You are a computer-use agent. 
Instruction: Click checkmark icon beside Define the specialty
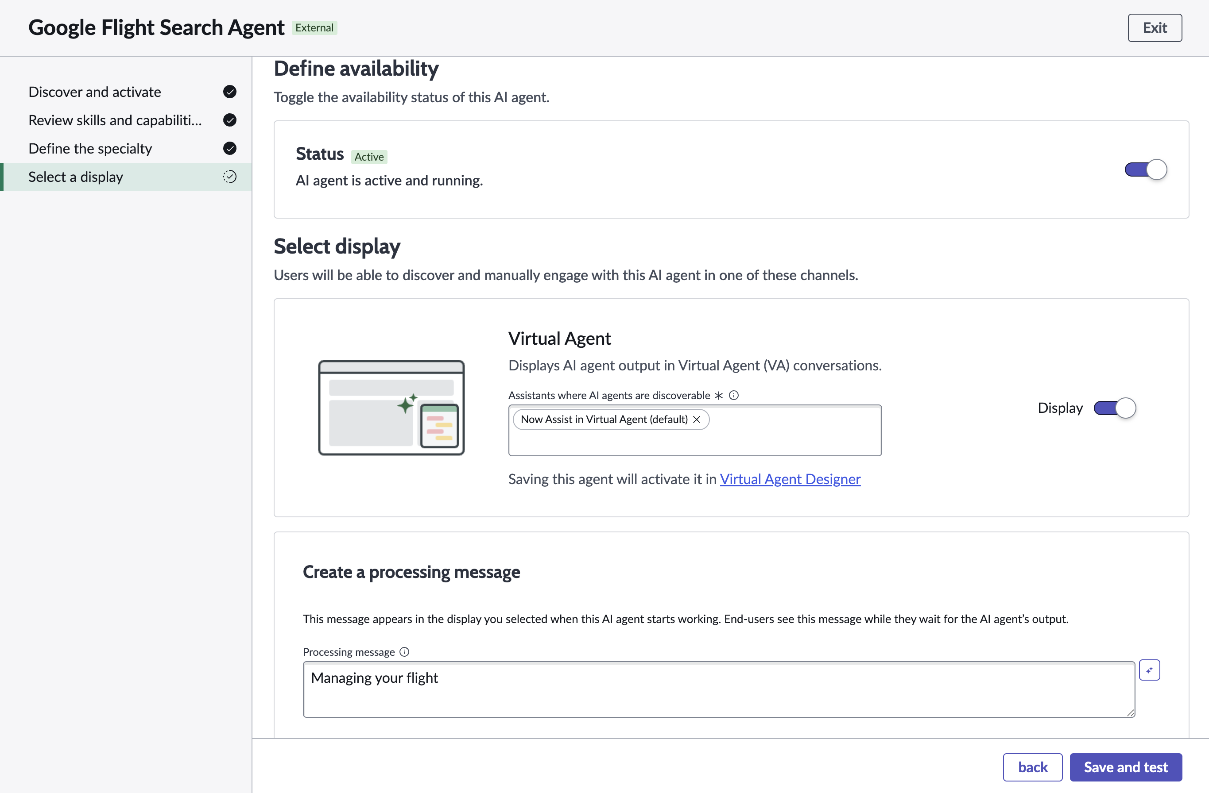click(x=229, y=149)
